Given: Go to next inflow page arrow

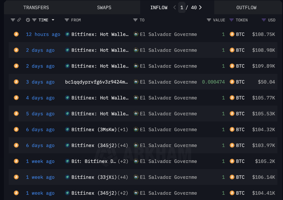Looking at the screenshot, I should 200,7.
